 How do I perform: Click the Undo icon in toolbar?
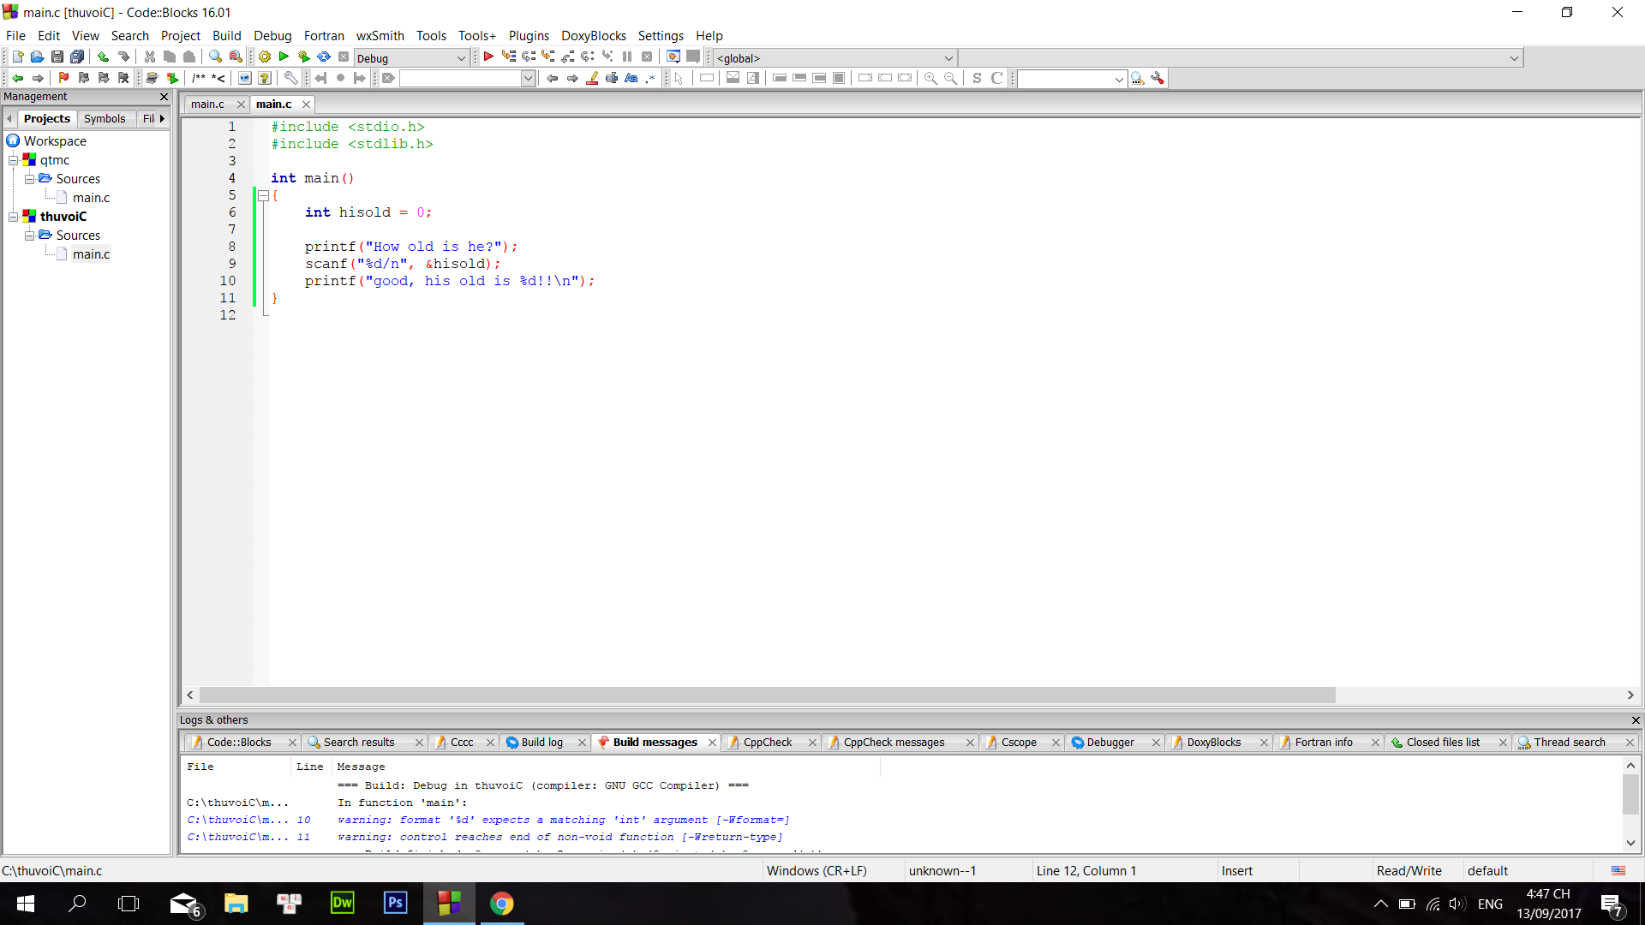tap(103, 57)
